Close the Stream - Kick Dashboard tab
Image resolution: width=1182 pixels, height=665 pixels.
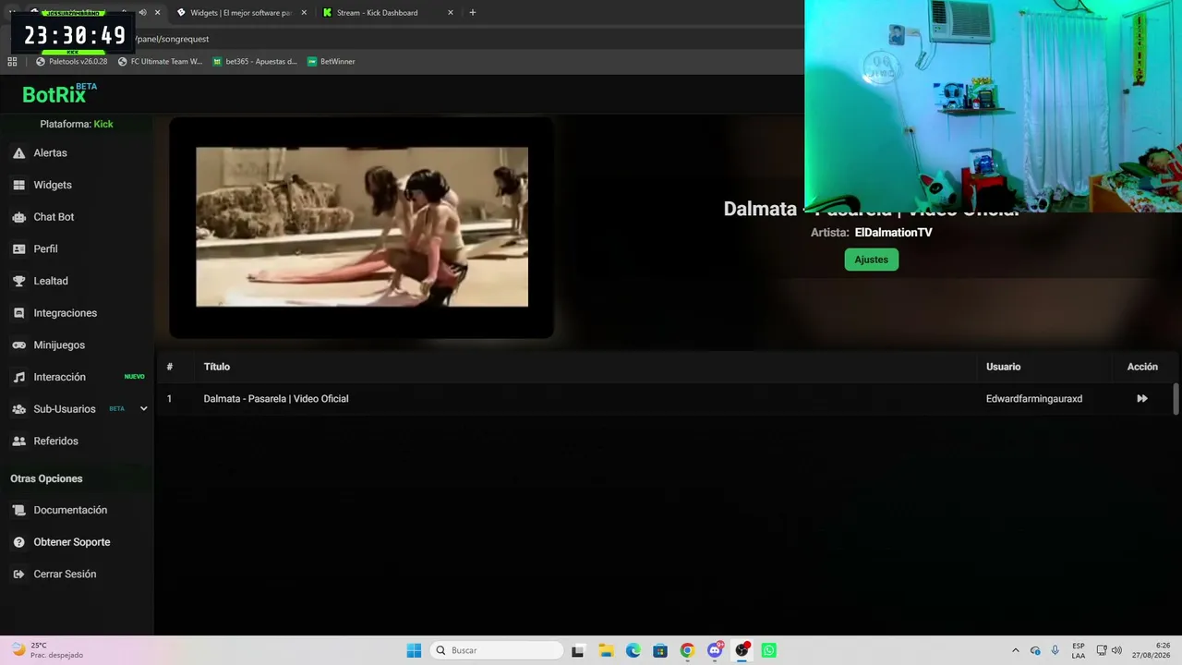pos(450,13)
